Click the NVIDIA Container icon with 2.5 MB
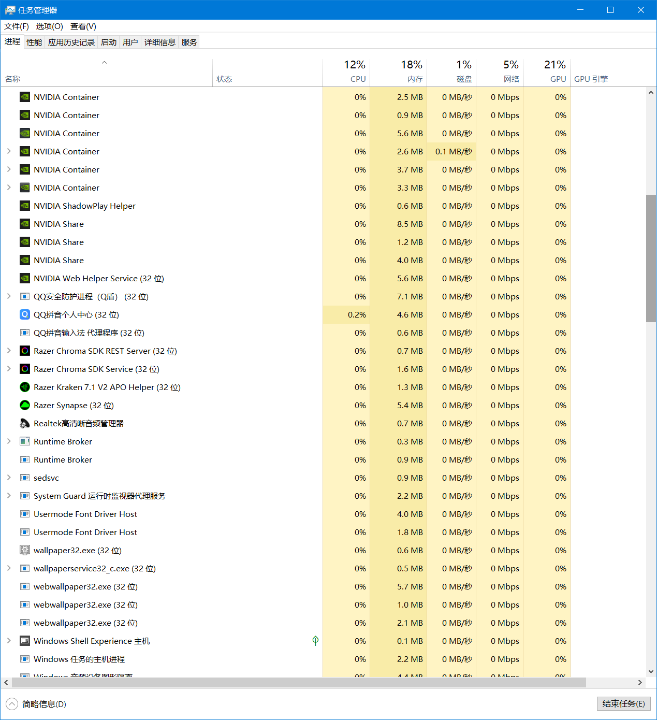This screenshot has height=720, width=657. tap(25, 97)
